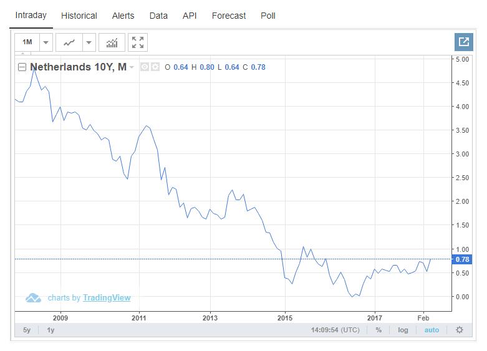
Task: Enter fullscreen mode with the expand-arrows icon
Action: coord(138,42)
